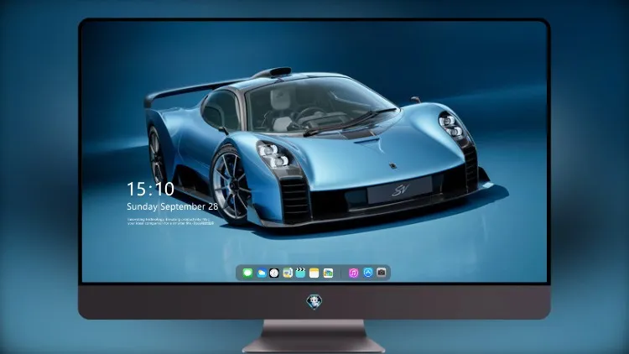Open the pink iTunes music app
The width and height of the screenshot is (629, 354).
pos(353,273)
